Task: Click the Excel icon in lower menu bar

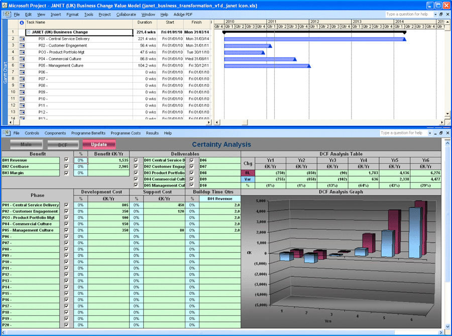Action: (7, 133)
